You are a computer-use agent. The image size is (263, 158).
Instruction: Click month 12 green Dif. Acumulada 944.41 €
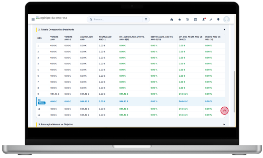point(124,115)
